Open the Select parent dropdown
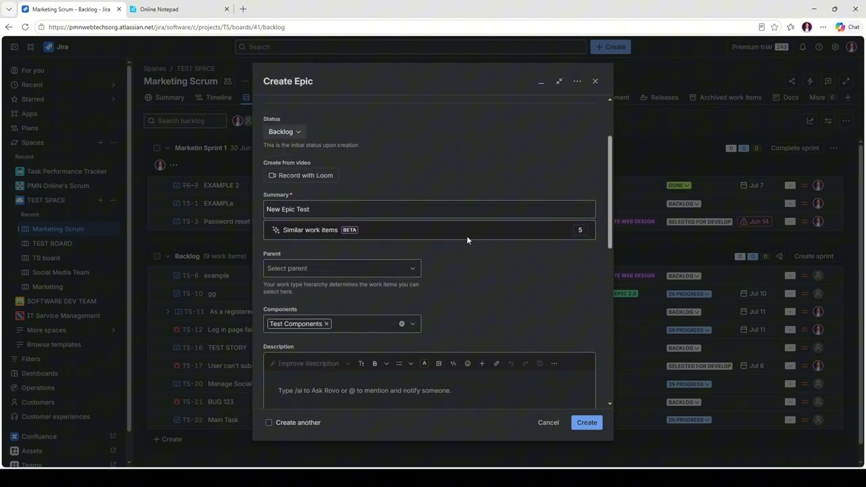866x487 pixels. (x=342, y=269)
